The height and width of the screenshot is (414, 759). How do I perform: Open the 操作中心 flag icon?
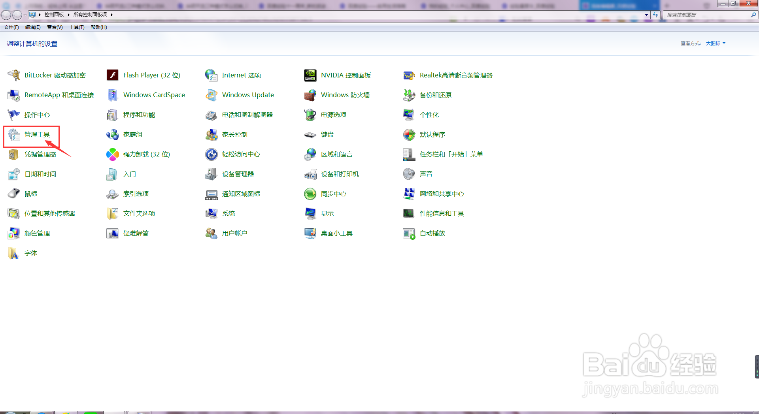(14, 115)
